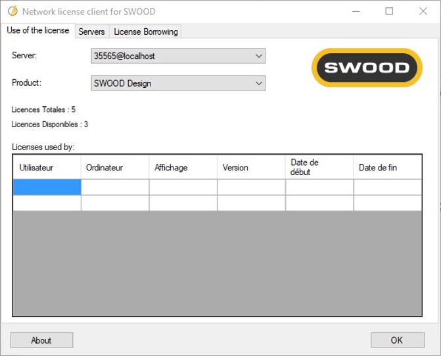Open the Server dropdown list

tap(258, 56)
